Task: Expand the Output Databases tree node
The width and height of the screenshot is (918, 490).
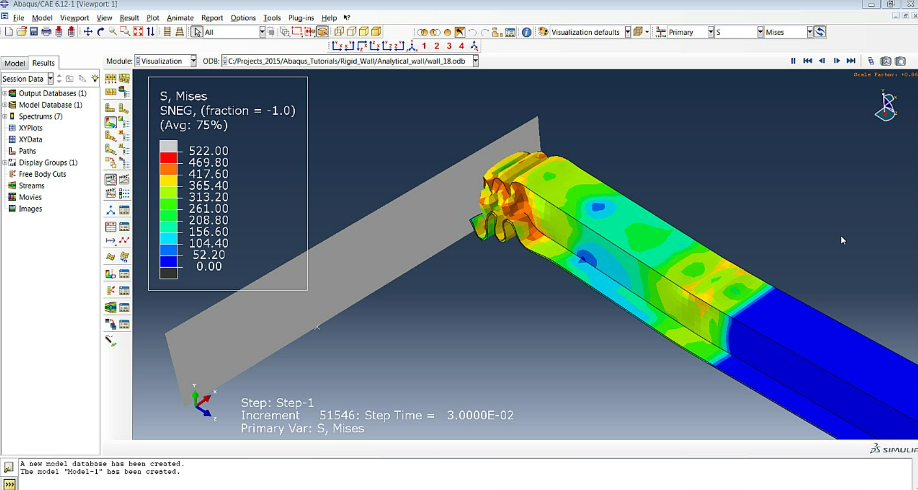Action: (x=5, y=93)
